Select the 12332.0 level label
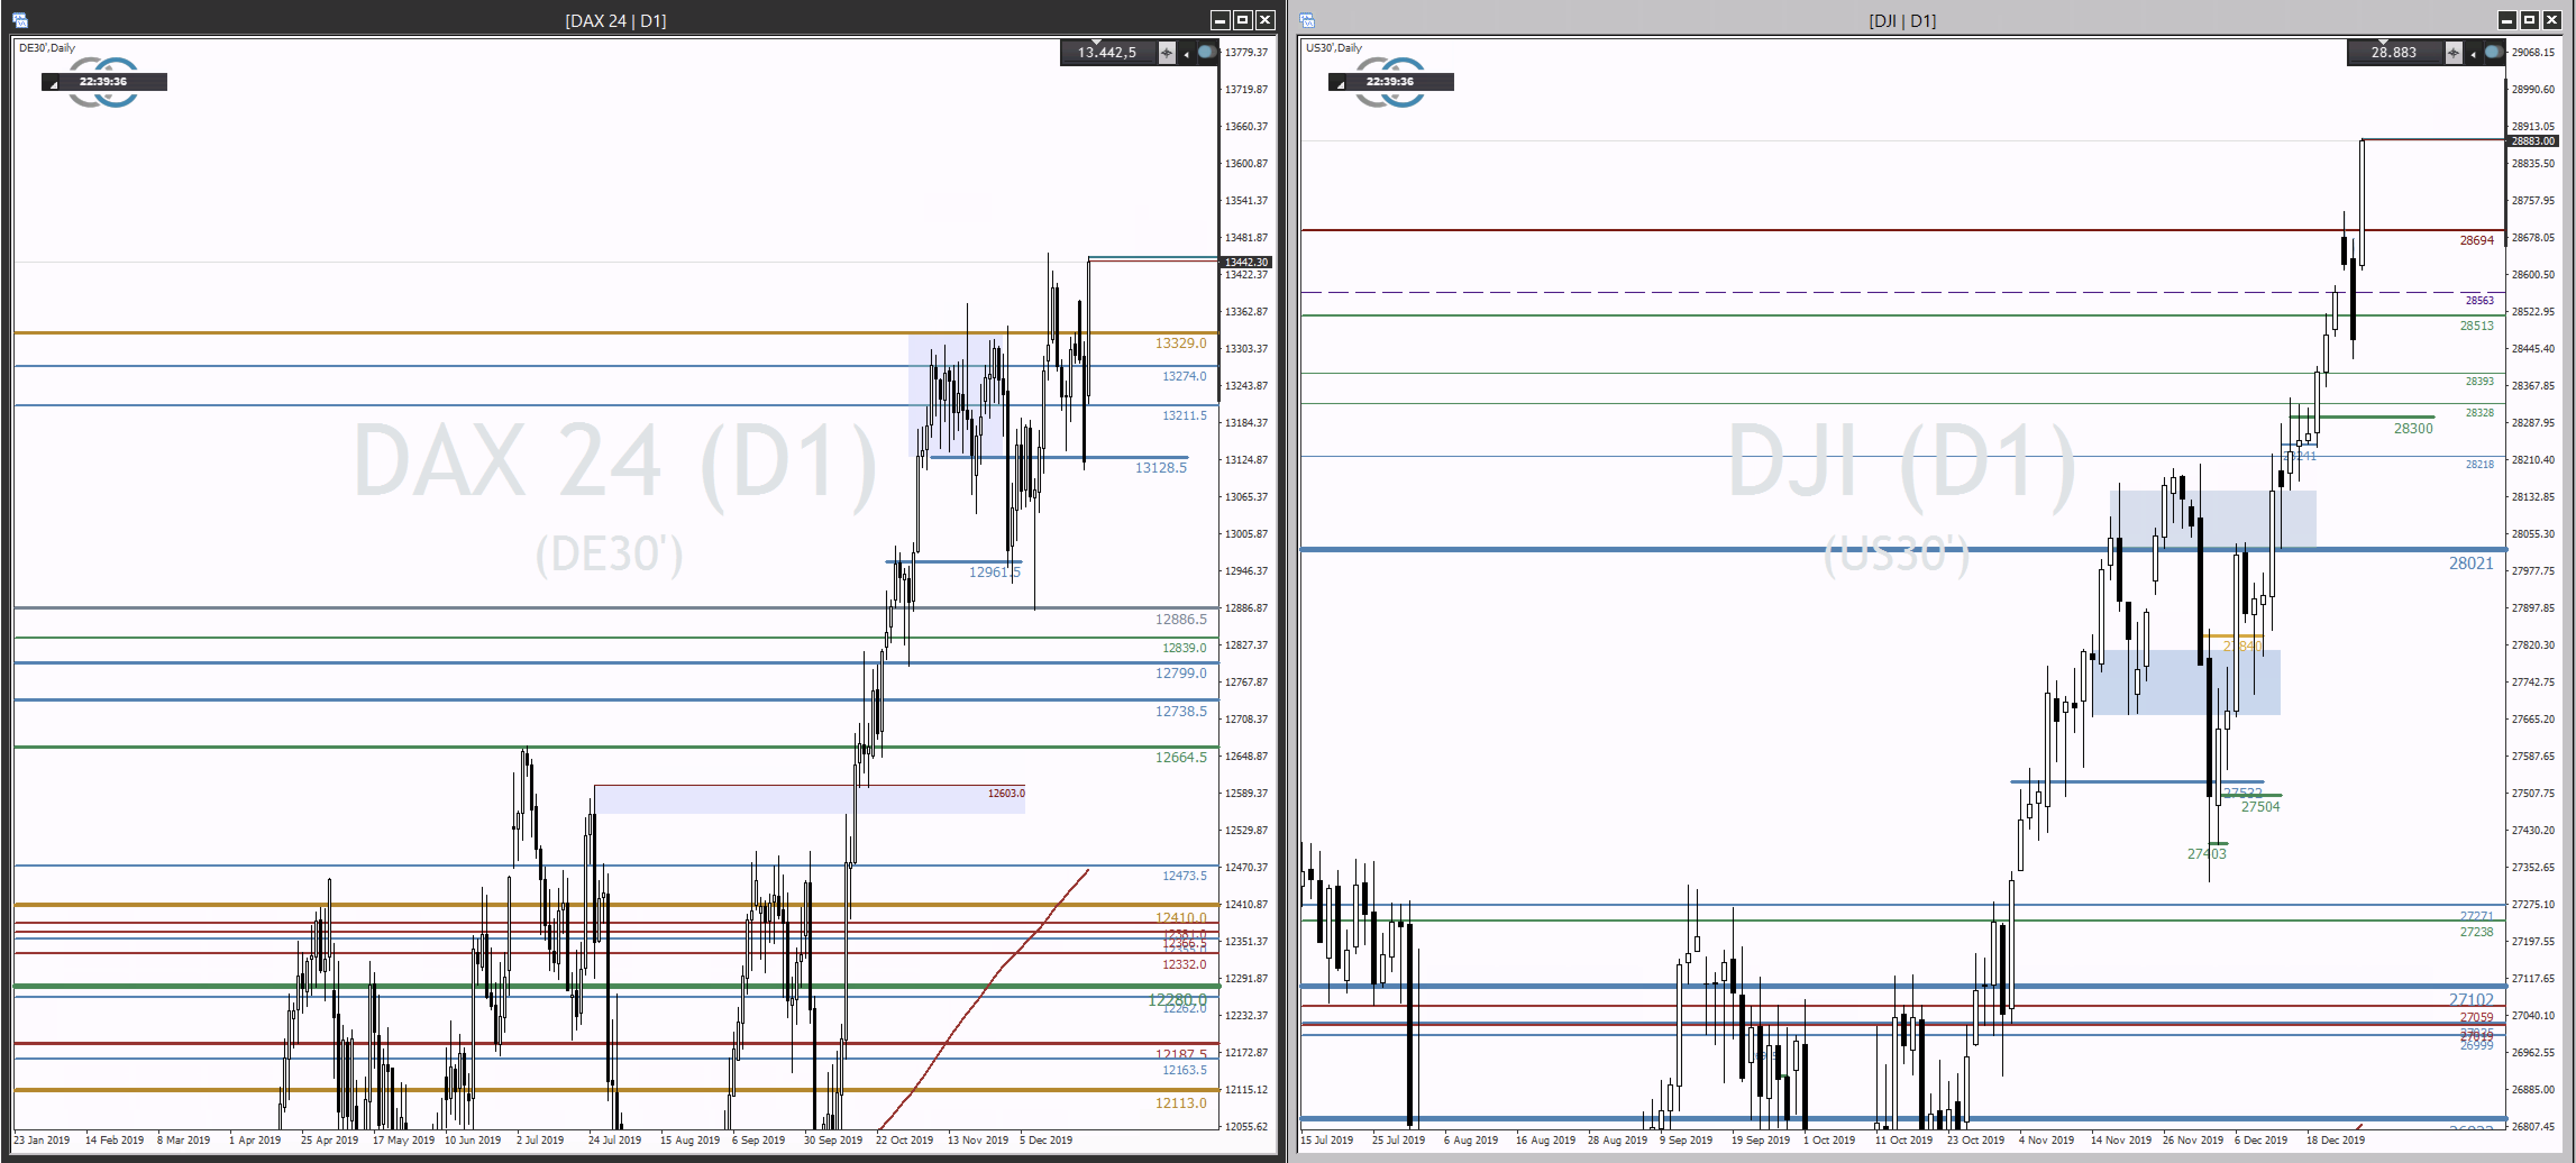 tap(1184, 964)
